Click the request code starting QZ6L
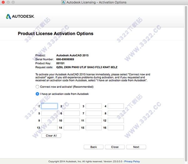This screenshot has height=164, width=188. click(x=87, y=67)
